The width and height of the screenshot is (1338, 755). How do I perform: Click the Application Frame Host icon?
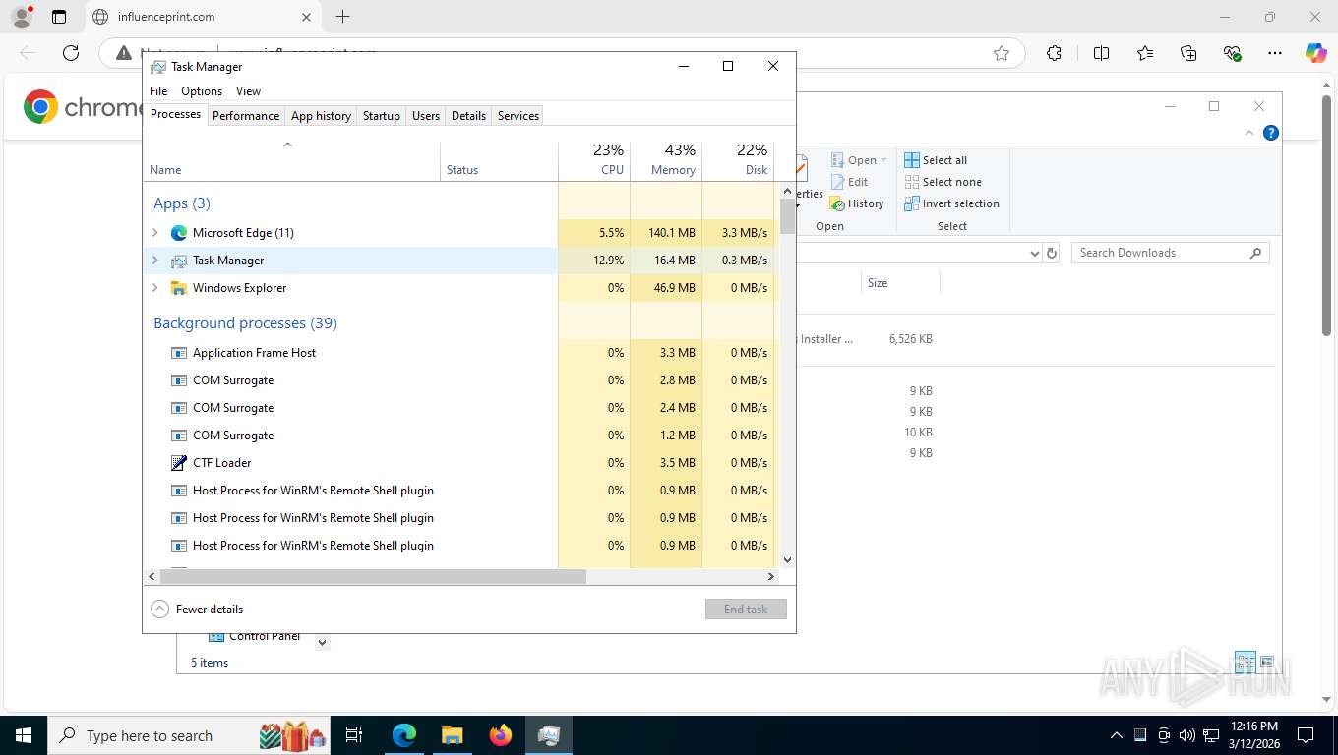(179, 353)
